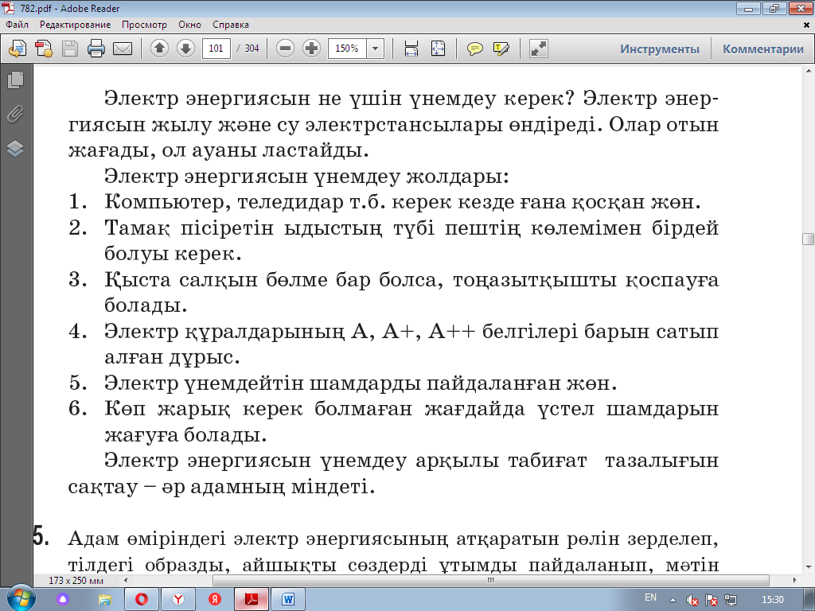Image resolution: width=815 pixels, height=611 pixels.
Task: Open the Комментарии pane
Action: pos(763,49)
